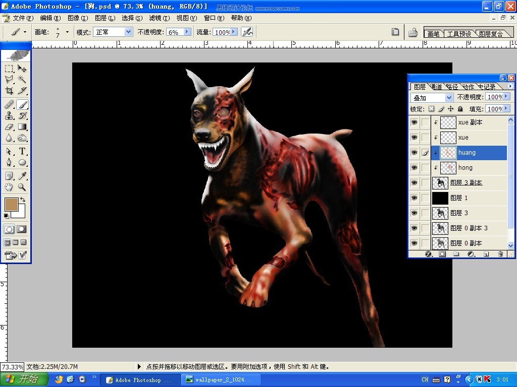Open the 窗口 menu
517x387 pixels.
click(x=214, y=18)
